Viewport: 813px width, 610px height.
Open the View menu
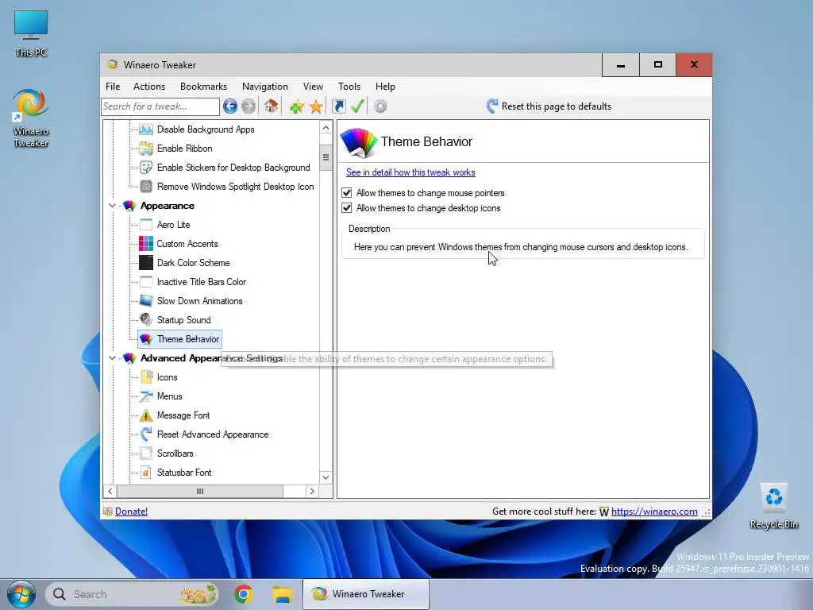click(313, 87)
